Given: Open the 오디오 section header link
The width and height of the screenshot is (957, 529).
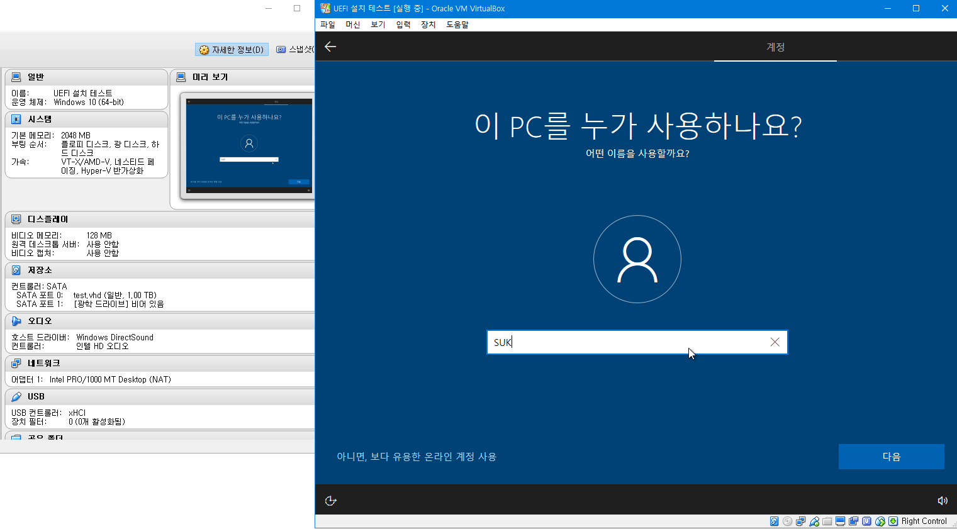Looking at the screenshot, I should (40, 321).
